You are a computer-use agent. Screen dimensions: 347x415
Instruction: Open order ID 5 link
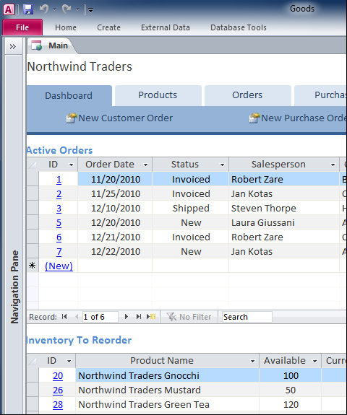coord(59,223)
